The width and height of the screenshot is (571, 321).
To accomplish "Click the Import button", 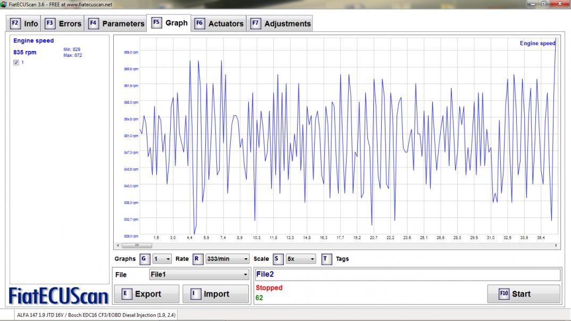I will tap(215, 294).
